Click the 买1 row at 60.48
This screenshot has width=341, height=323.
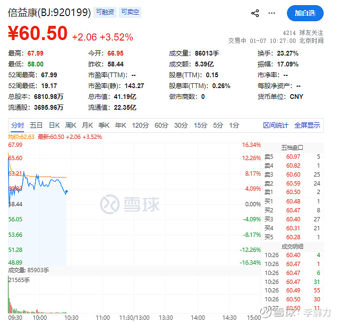click(x=292, y=202)
